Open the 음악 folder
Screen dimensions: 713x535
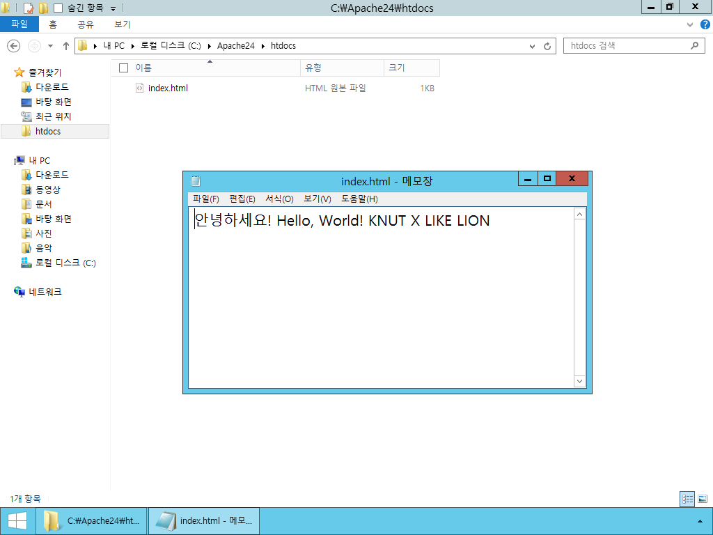(44, 248)
